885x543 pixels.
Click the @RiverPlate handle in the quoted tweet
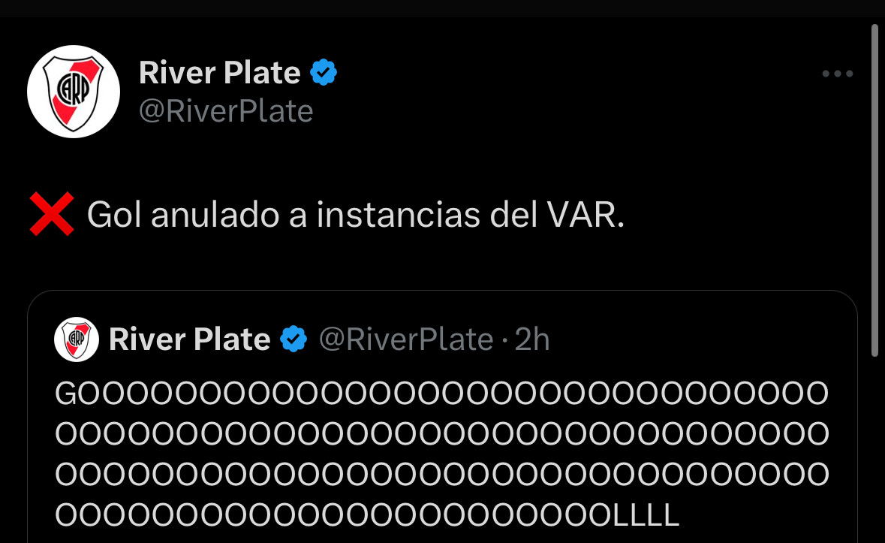(x=406, y=339)
